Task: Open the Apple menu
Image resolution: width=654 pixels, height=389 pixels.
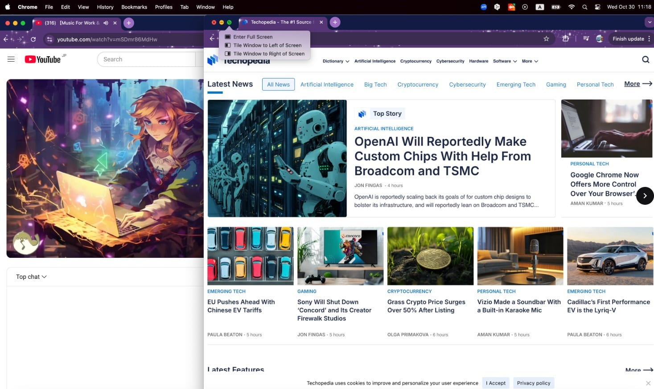Action: pyautogui.click(x=8, y=7)
